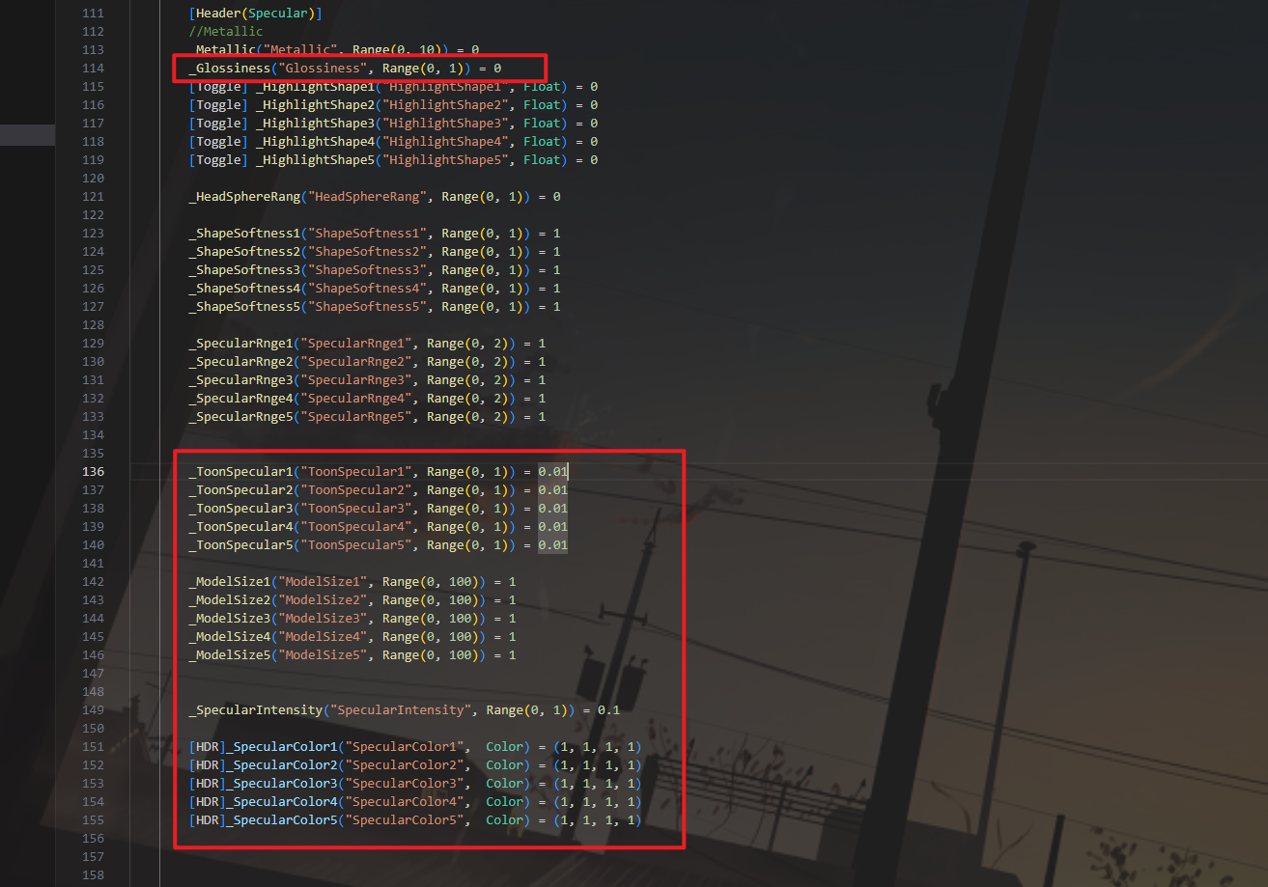Screen dimensions: 1268x887
Task: Place cursor after _ToonSpecular1's 0.01 value
Action: pos(569,472)
